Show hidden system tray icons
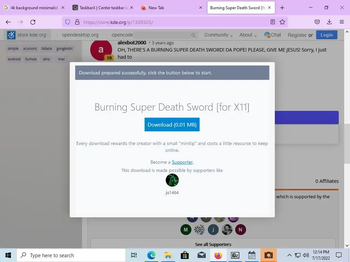Viewport: 350px width, 262px height. [x=289, y=255]
